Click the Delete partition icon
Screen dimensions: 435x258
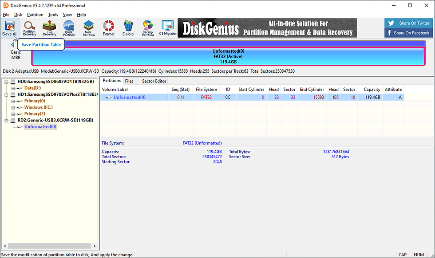click(128, 28)
